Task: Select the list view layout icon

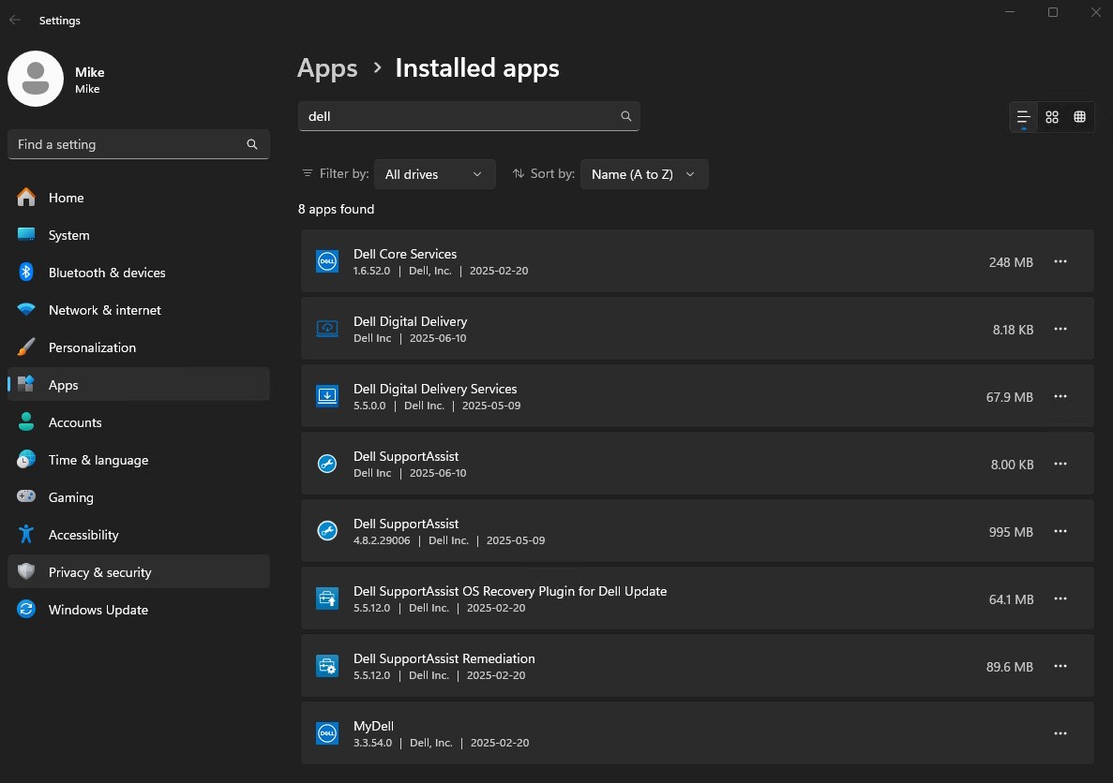Action: (1024, 117)
